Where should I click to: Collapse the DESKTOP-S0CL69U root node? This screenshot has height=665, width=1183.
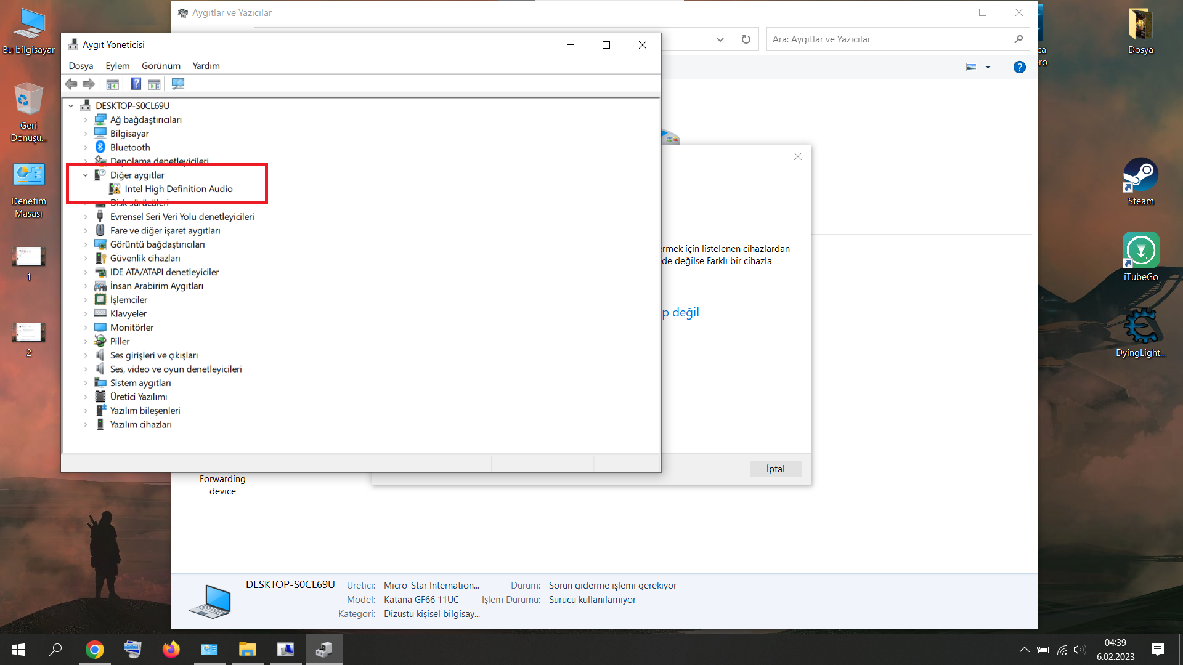pyautogui.click(x=71, y=106)
